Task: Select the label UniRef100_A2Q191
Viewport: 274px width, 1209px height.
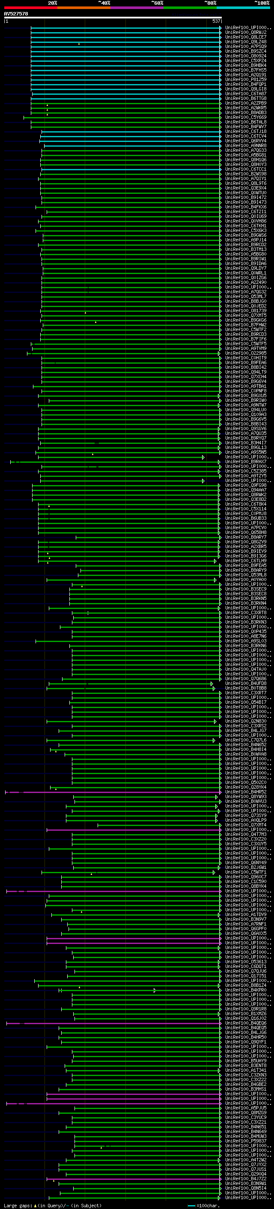Action: [246, 75]
